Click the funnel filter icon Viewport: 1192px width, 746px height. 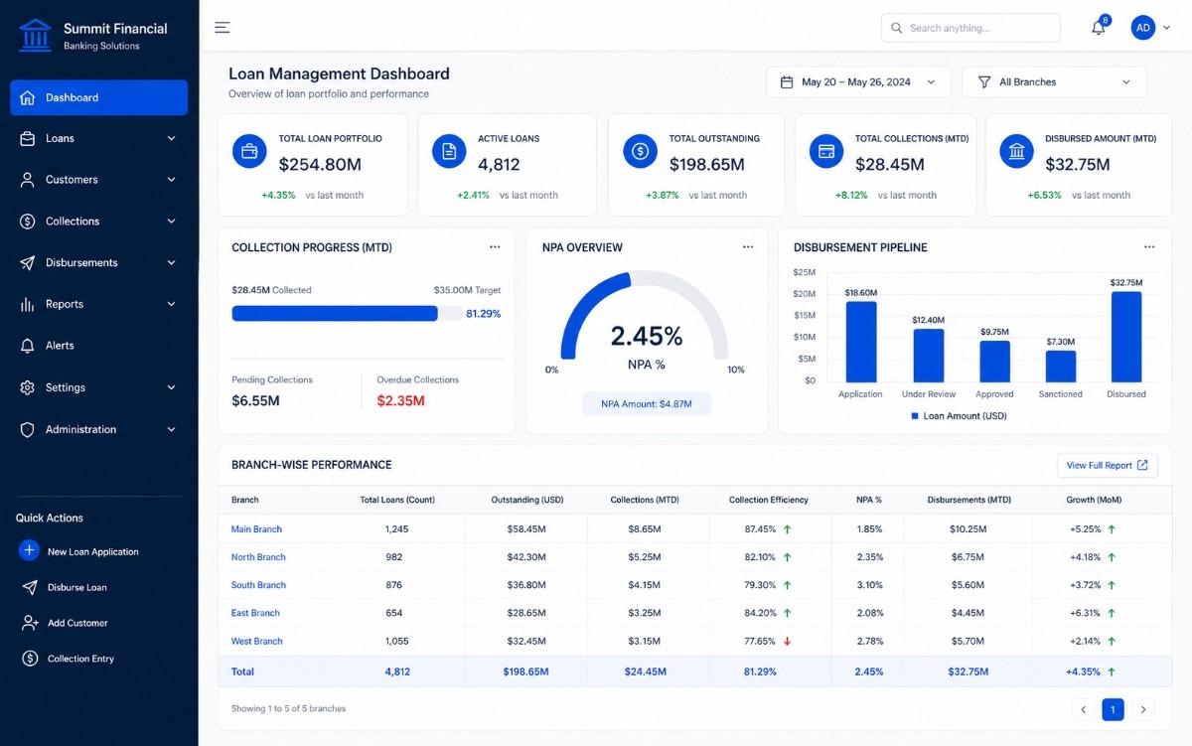[x=984, y=82]
